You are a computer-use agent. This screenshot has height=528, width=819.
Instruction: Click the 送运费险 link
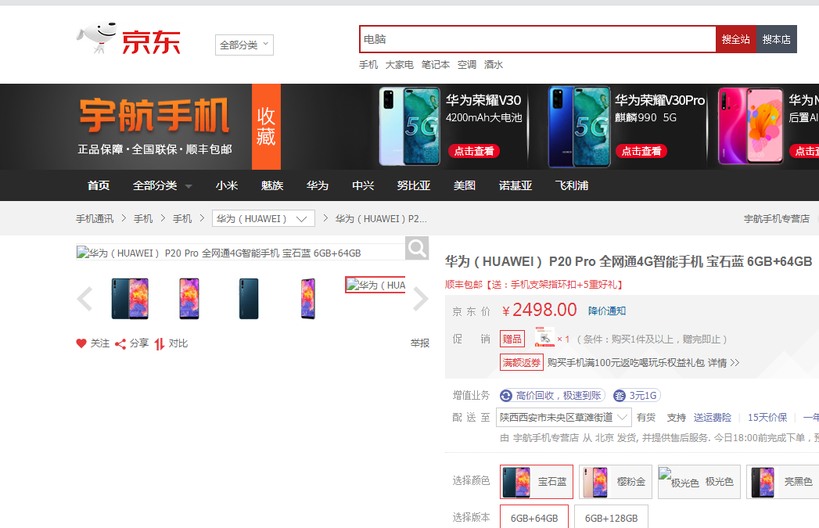(713, 417)
